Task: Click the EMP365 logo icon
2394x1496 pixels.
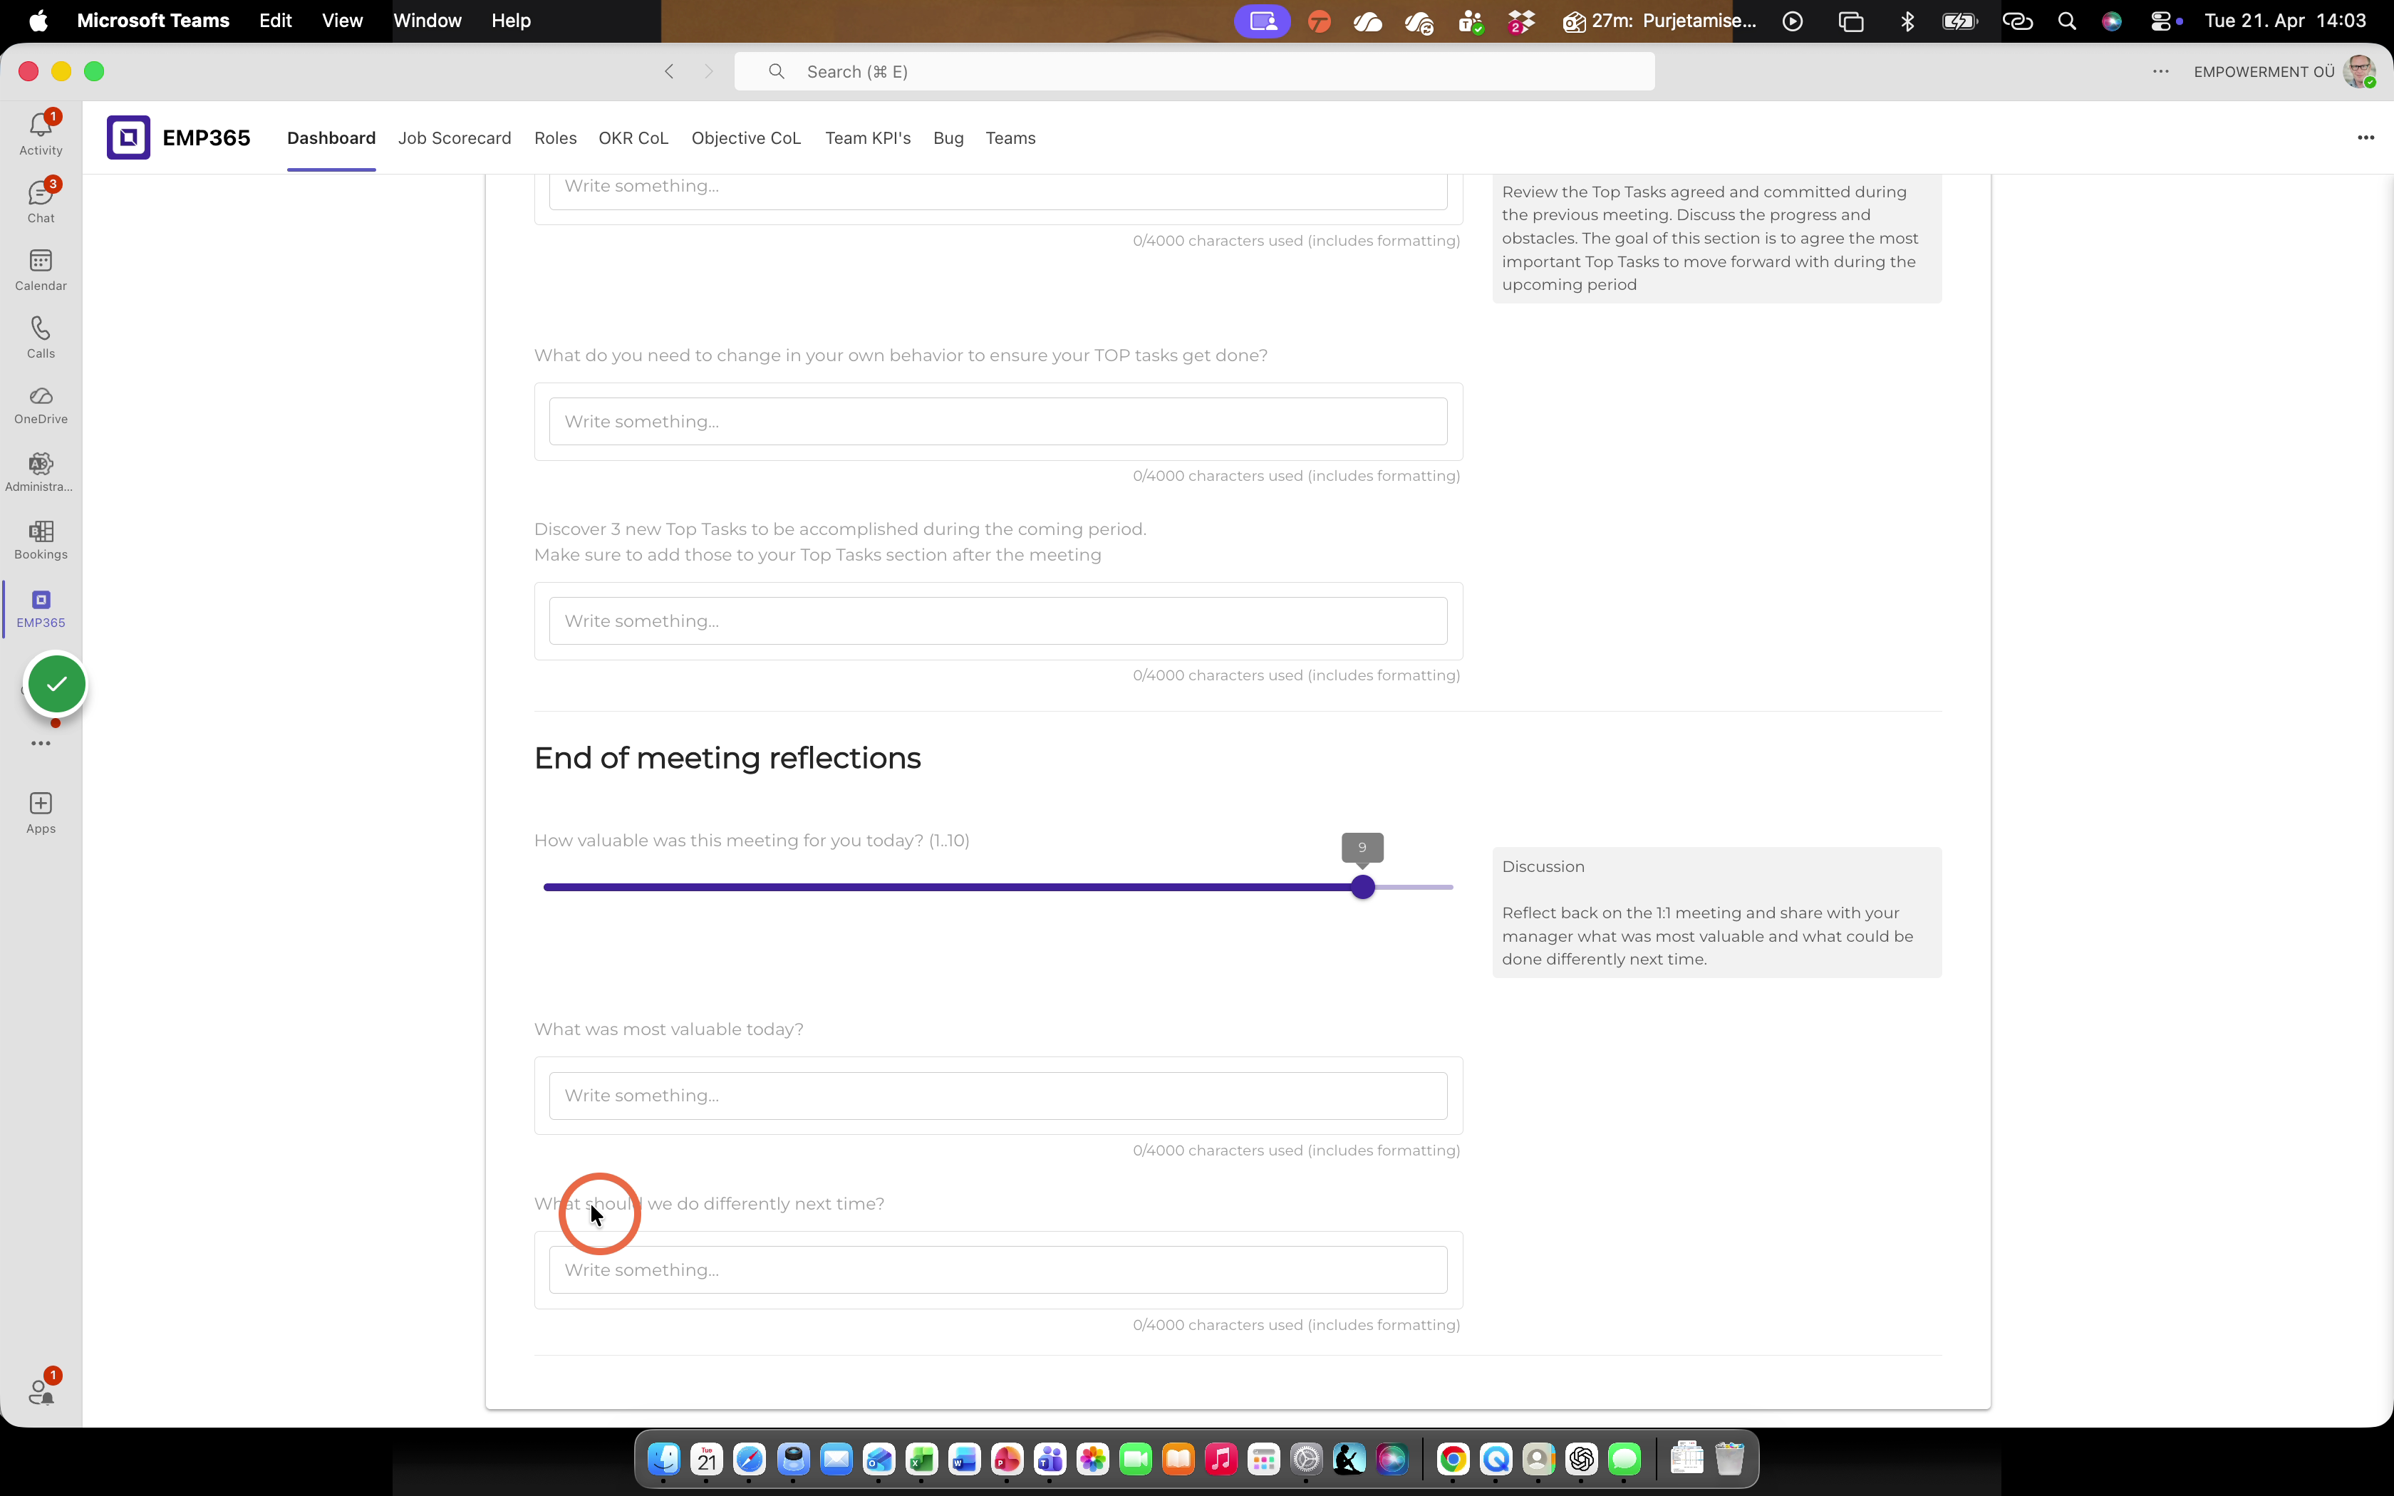Action: pos(128,137)
